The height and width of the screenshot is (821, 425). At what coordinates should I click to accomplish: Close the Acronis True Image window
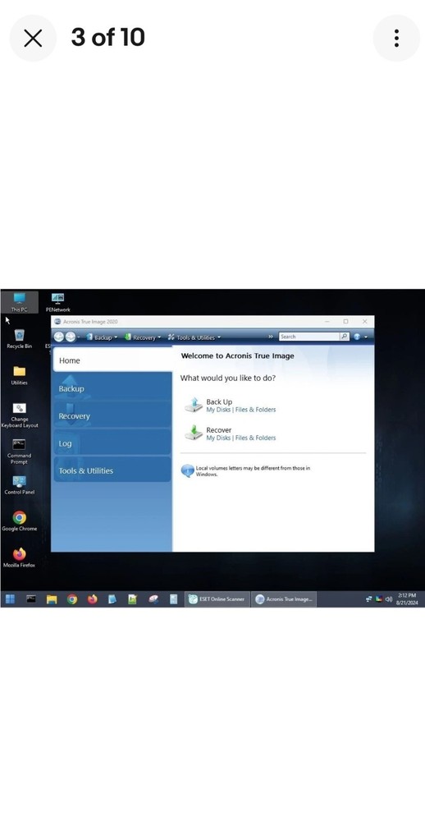[365, 322]
